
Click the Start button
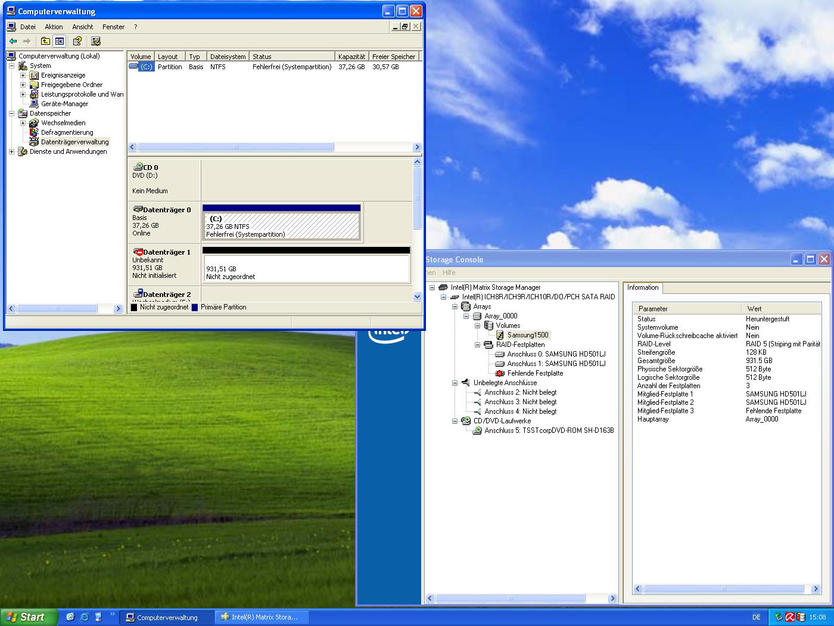[29, 617]
